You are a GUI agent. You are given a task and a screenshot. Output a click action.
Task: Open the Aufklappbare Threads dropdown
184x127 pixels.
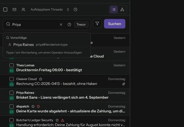pyautogui.click(x=50, y=10)
